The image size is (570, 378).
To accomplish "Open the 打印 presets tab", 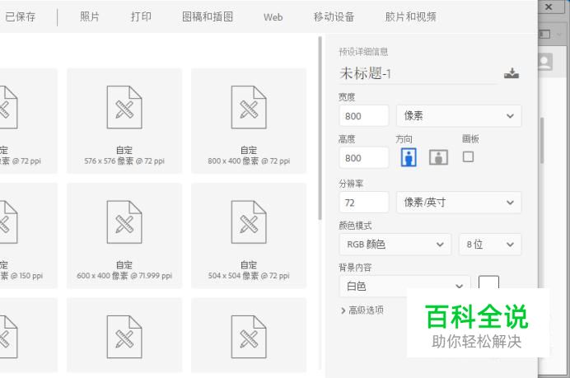I will click(141, 16).
